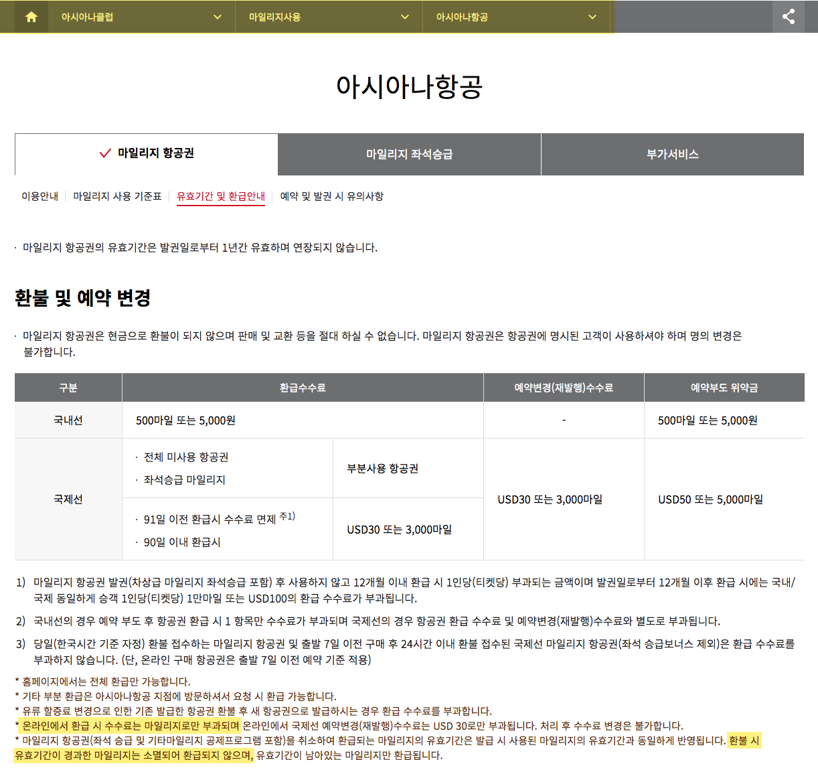Click the 환불 및 예약 변경 heading
The image size is (818, 774).
pos(83,298)
